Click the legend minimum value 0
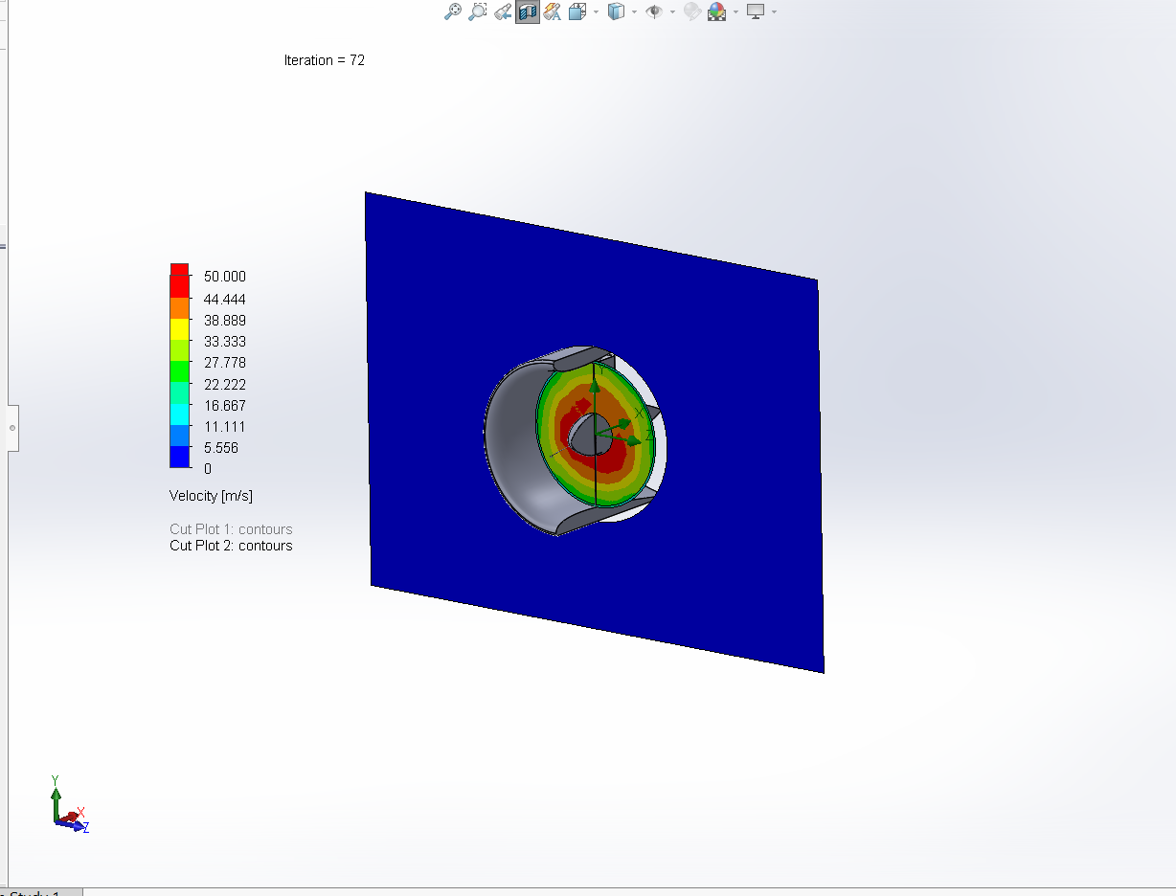Screen dimensions: 1176x896 pyautogui.click(x=208, y=469)
